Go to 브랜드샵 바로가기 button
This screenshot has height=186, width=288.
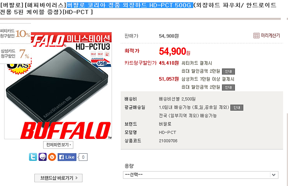(x=58, y=178)
